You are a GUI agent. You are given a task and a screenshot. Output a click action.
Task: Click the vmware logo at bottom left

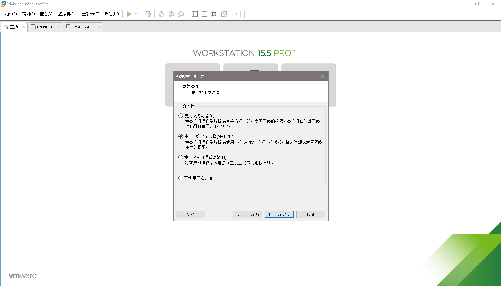(23, 276)
